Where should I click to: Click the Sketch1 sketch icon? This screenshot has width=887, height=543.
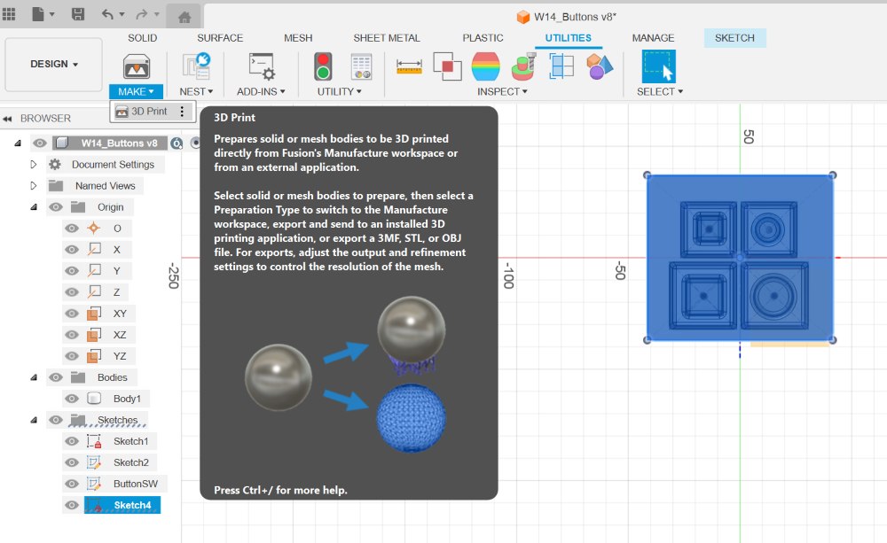tap(94, 441)
